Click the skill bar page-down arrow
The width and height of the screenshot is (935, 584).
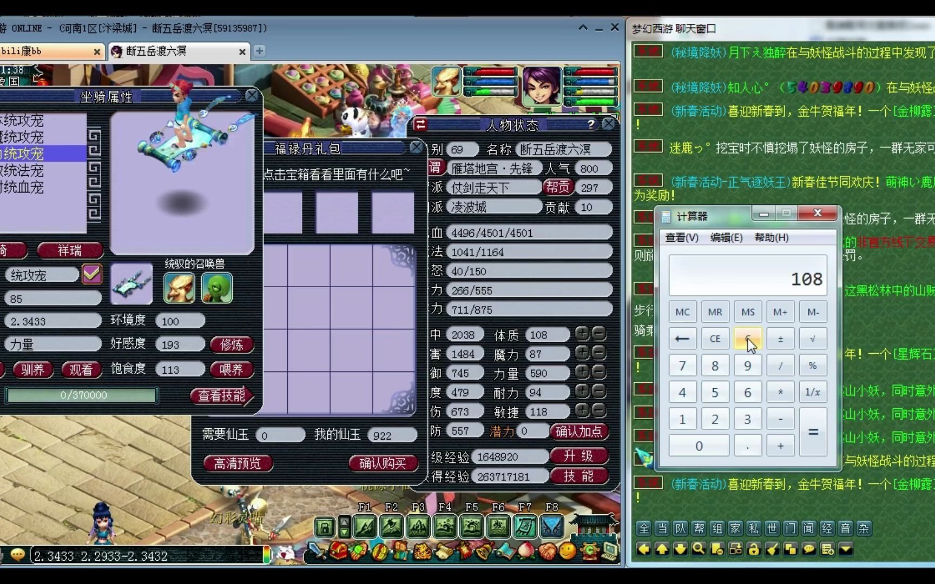point(344,532)
